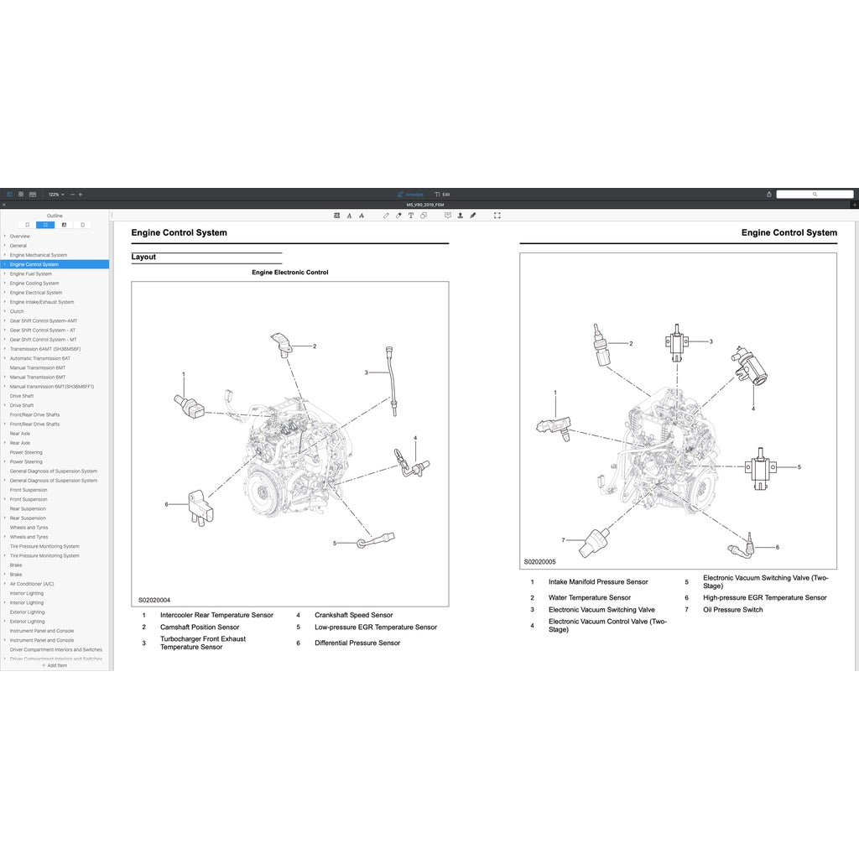
Task: Select the Signature tool
Action: [473, 215]
